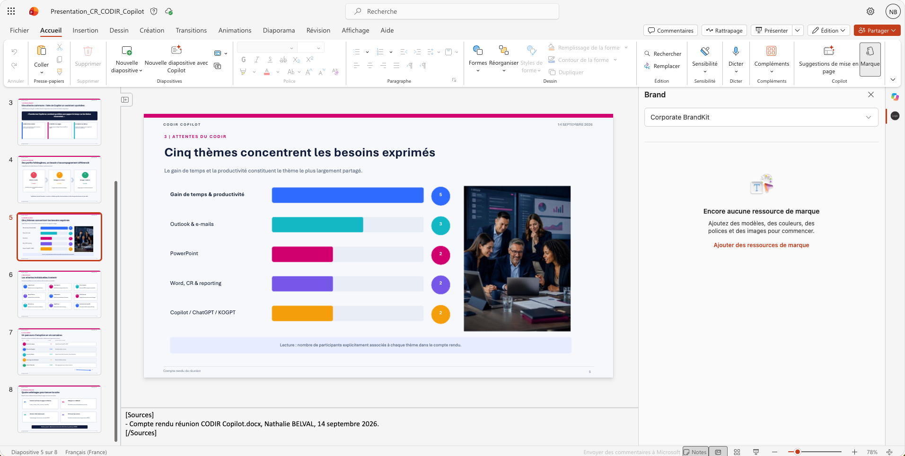Click the Rattrapage button

tap(724, 30)
